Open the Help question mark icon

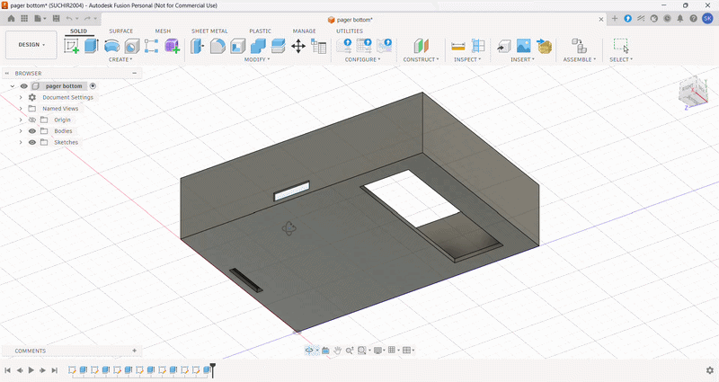(x=693, y=18)
